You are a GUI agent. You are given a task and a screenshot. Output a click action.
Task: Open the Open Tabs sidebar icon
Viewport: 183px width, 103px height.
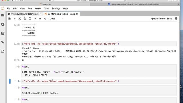(3, 51)
